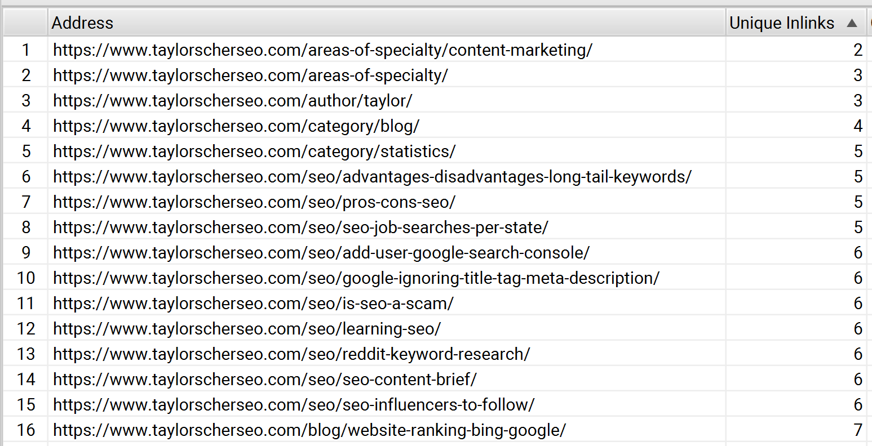Select the reddit-keyword-research URL
This screenshot has width=872, height=446.
pos(292,354)
